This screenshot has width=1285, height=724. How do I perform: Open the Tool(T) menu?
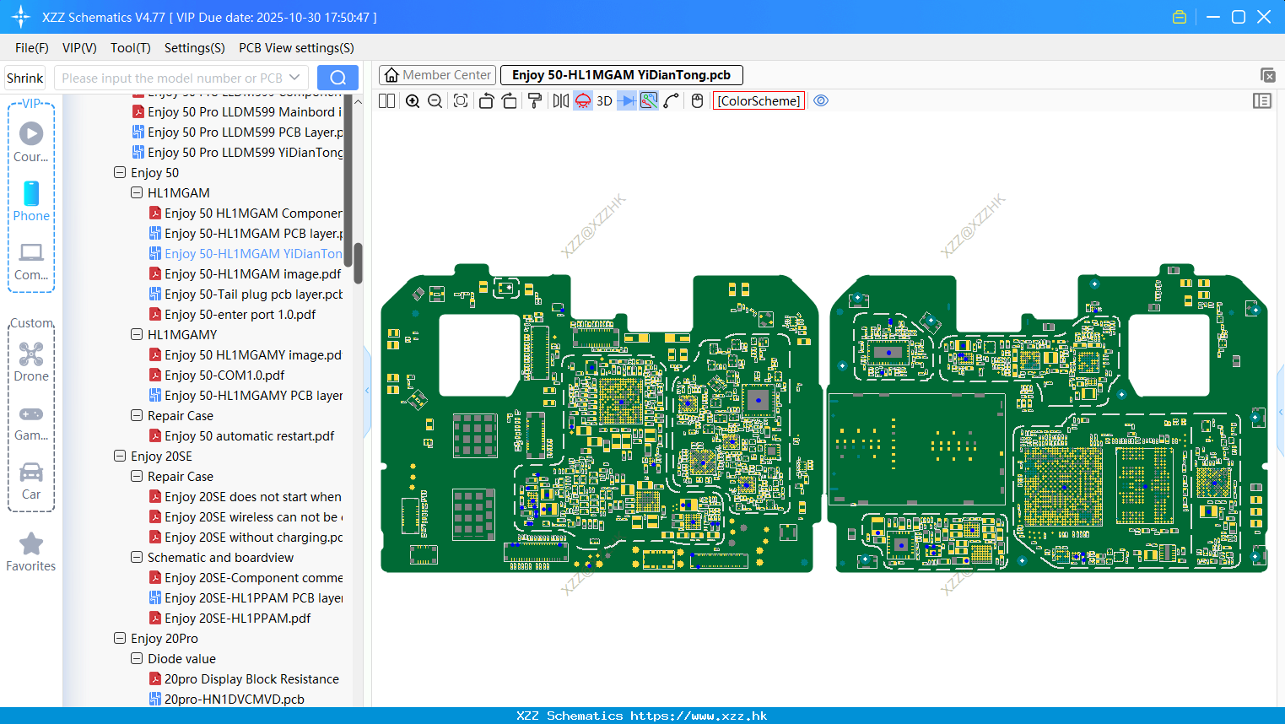[x=131, y=48]
